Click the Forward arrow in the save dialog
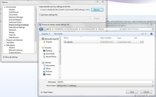The width and height of the screenshot is (156, 97). pyautogui.click(x=45, y=29)
